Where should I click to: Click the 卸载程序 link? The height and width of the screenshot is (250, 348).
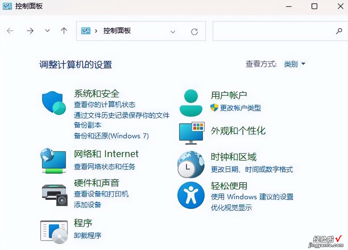88,235
